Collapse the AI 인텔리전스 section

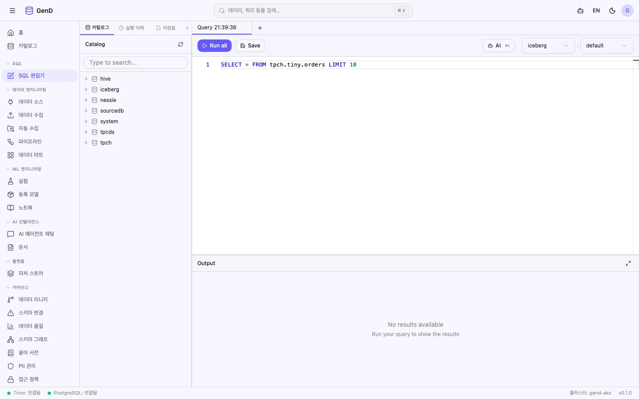click(x=23, y=222)
